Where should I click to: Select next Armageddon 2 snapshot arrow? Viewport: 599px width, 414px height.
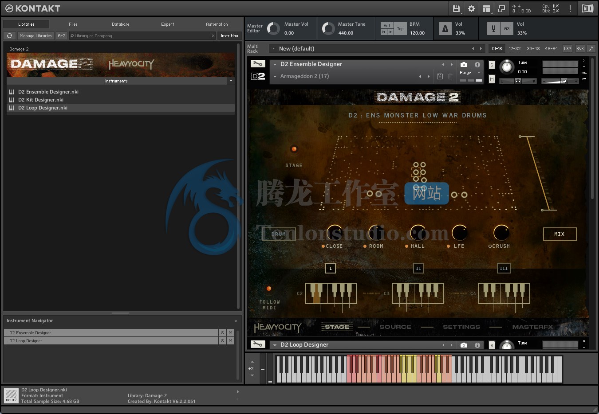click(x=428, y=76)
